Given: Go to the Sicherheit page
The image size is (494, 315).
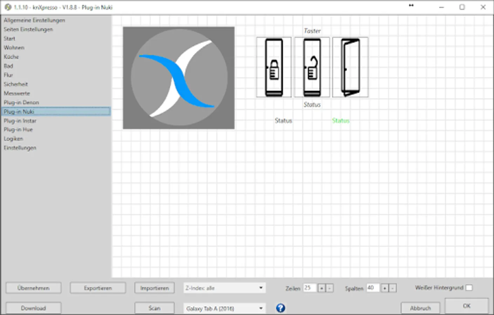Looking at the screenshot, I should 16,84.
